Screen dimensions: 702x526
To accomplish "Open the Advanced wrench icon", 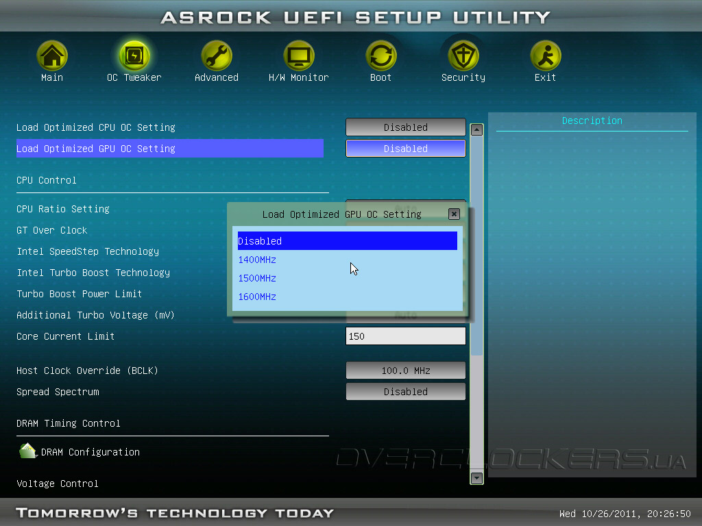I will click(217, 55).
